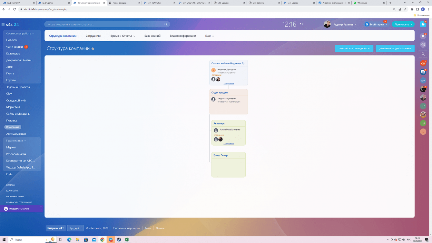Click the Добавить подразделение button
The height and width of the screenshot is (243, 432).
[x=395, y=48]
